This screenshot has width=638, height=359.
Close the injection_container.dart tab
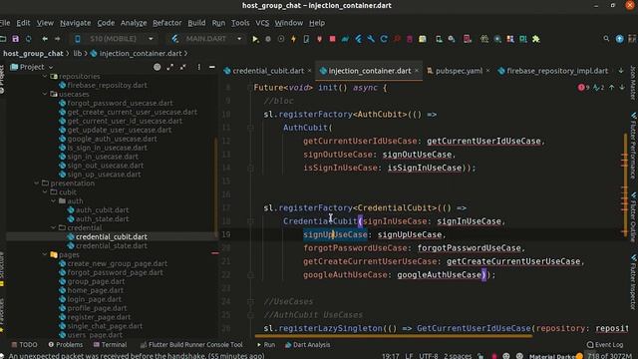[417, 71]
